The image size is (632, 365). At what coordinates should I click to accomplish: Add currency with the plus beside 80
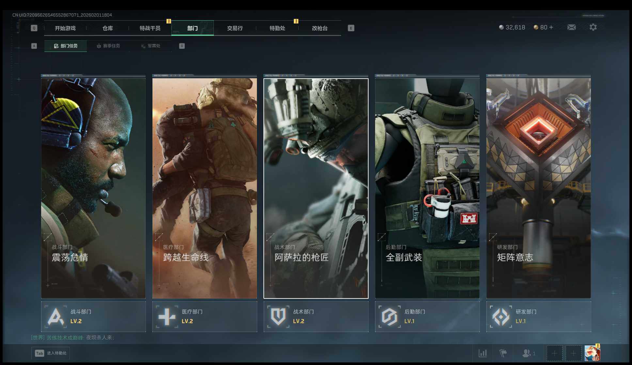(x=551, y=27)
